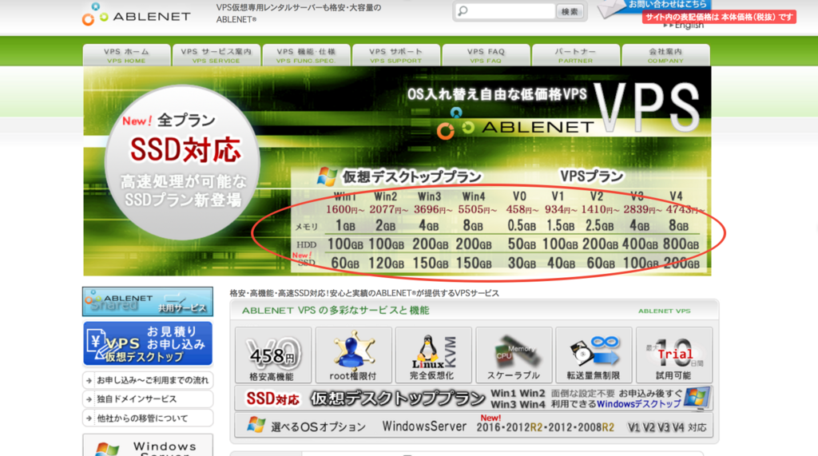Image resolution: width=818 pixels, height=456 pixels.
Task: Open the お問い合わせはこちら contact link
Action: pyautogui.click(x=666, y=4)
